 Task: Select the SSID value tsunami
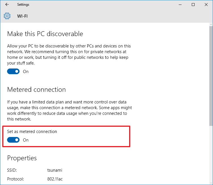[55, 170]
